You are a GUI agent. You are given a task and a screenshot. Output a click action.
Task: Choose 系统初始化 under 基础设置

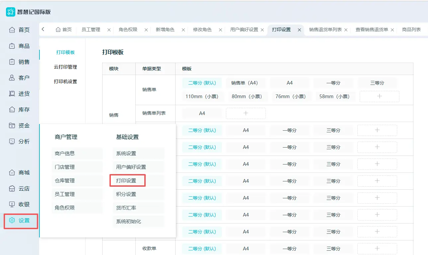point(138,222)
